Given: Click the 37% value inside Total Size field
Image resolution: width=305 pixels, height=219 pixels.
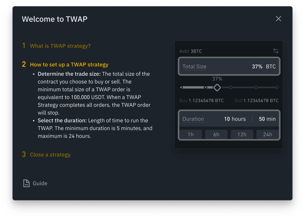Looking at the screenshot, I should click(x=257, y=66).
